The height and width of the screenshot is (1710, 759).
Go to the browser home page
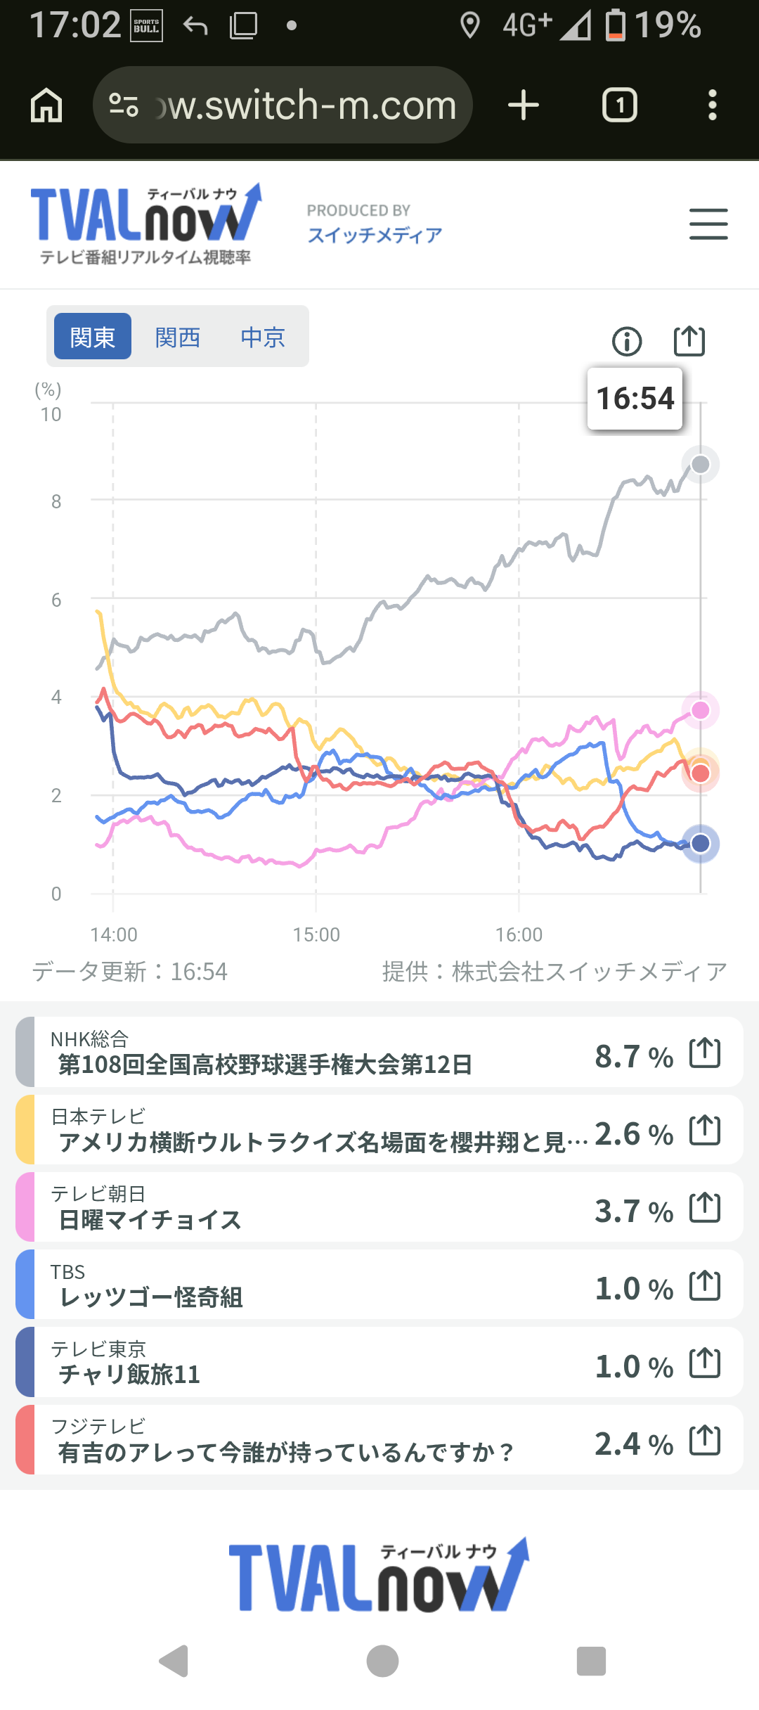[x=46, y=105]
